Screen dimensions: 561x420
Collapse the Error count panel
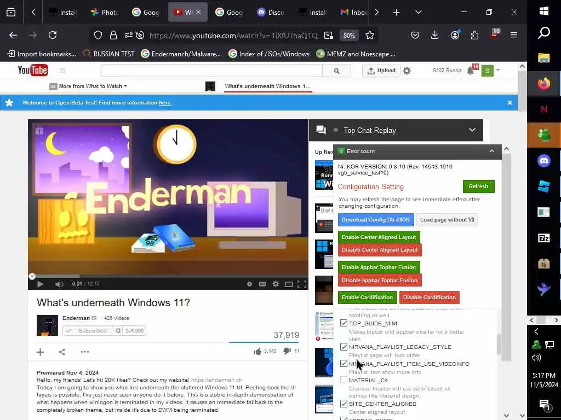491,151
